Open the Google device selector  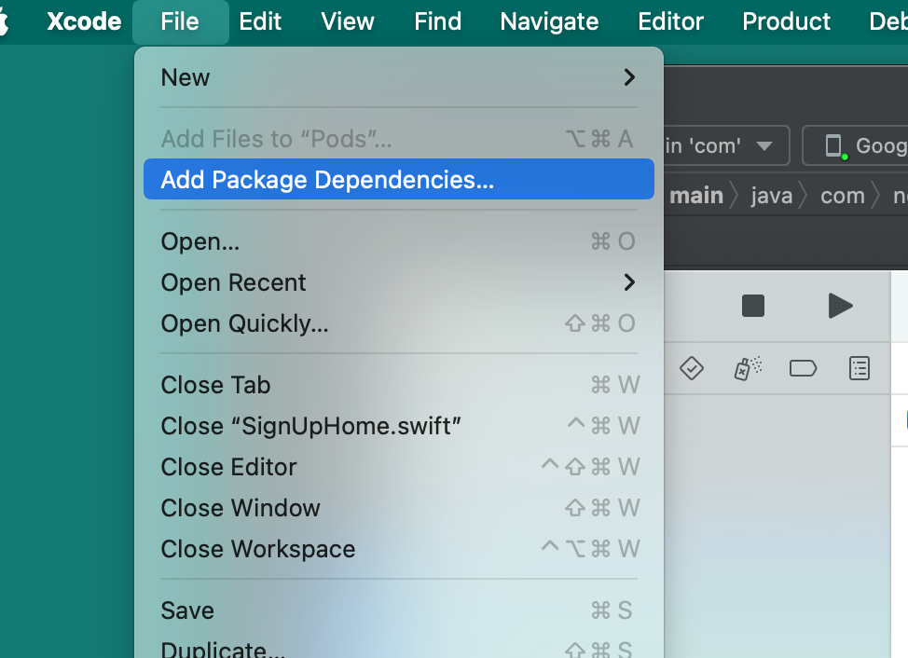[855, 145]
